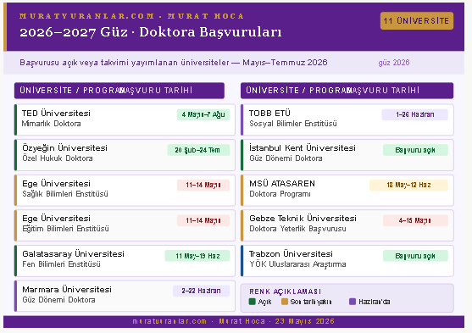Screen dimensions: 472x333
Task: Click 'Başvuru açık' badge for Trabzon Üniversitesi
Action: click(415, 256)
